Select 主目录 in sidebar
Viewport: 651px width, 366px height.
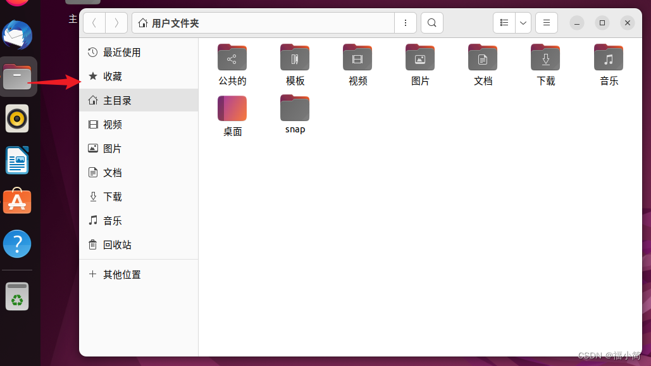point(139,100)
